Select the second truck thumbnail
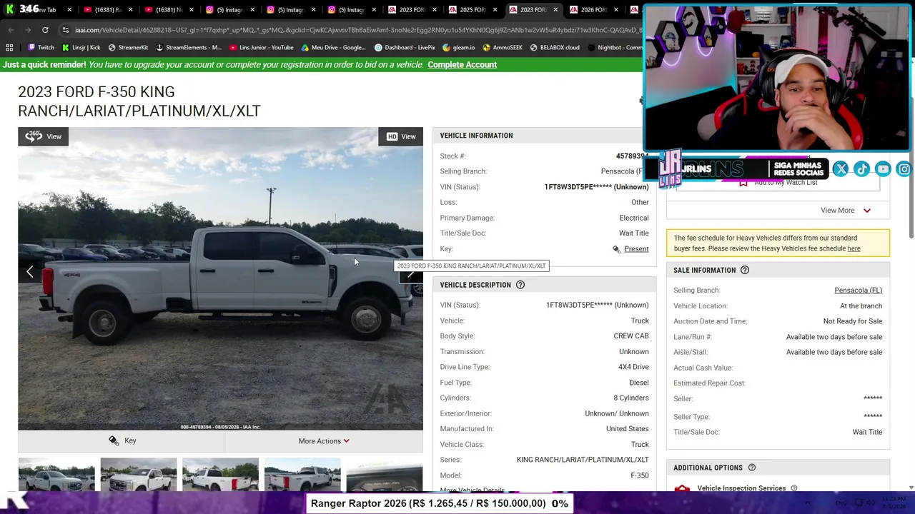This screenshot has width=915, height=514. [x=139, y=475]
